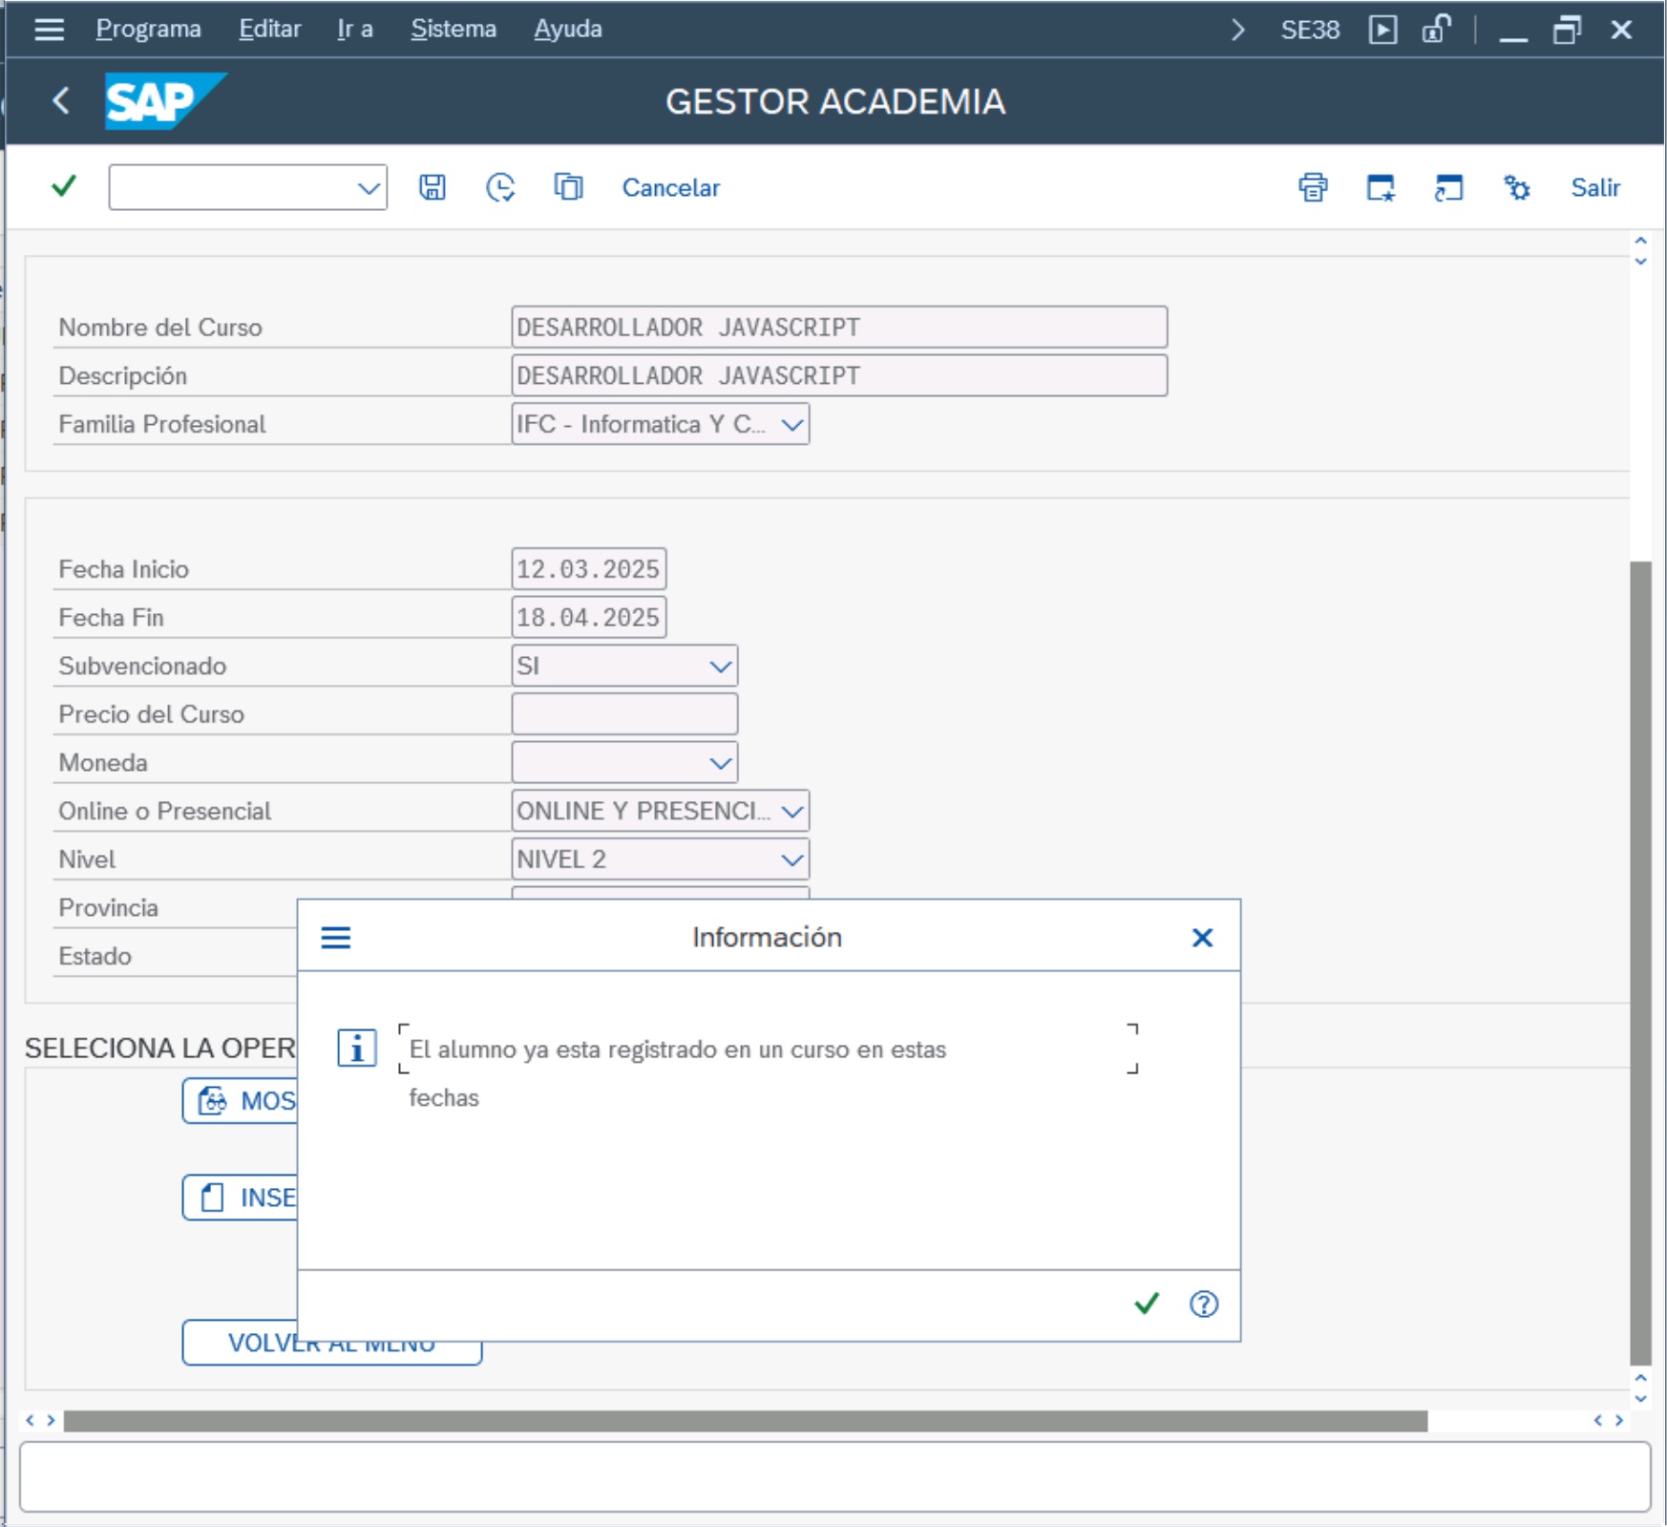Click the Precio del Curso field

tap(624, 714)
